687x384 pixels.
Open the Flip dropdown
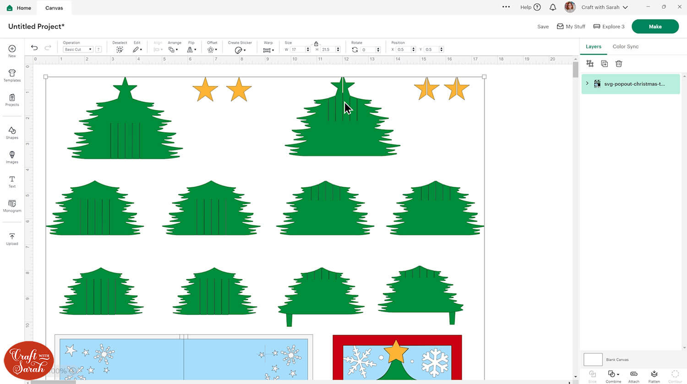(x=191, y=49)
